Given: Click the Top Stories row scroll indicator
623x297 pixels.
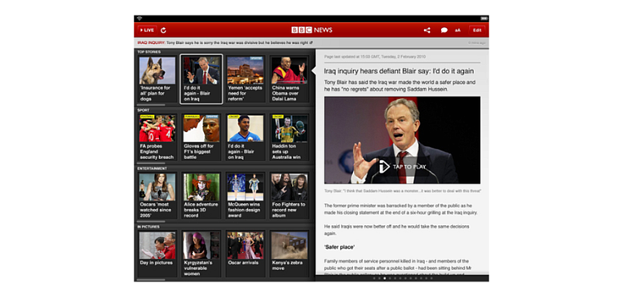Looking at the screenshot, I should point(151,105).
